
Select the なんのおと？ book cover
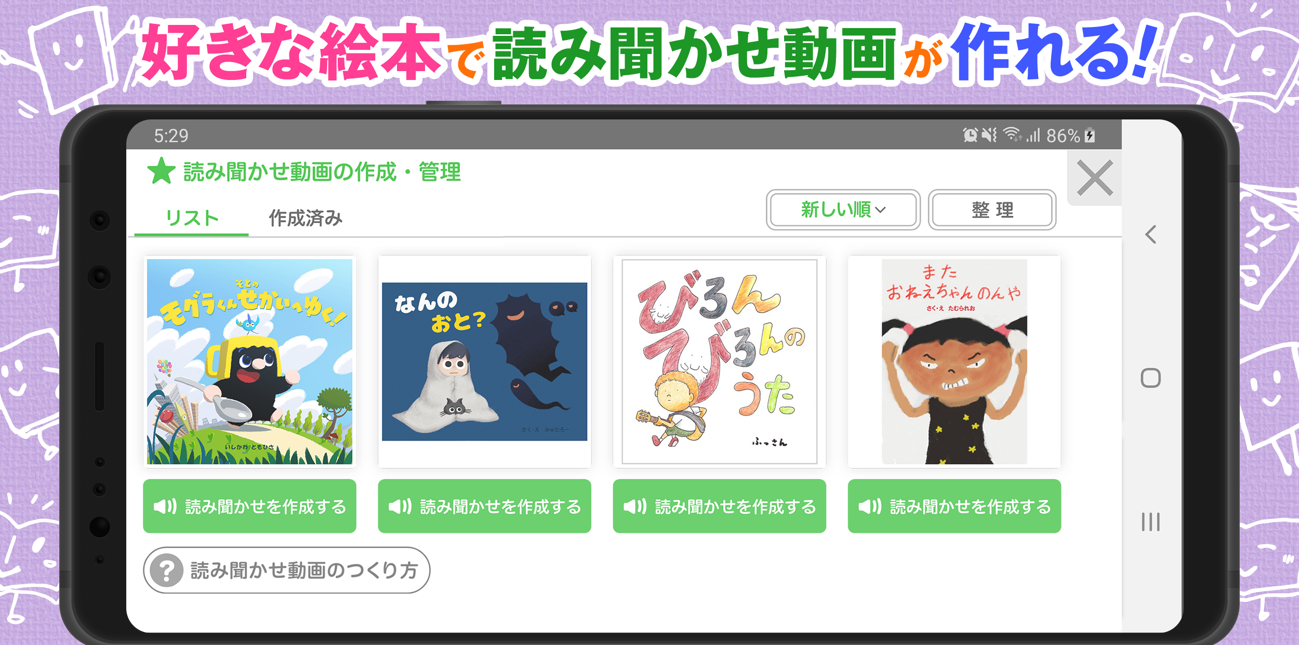coord(484,361)
